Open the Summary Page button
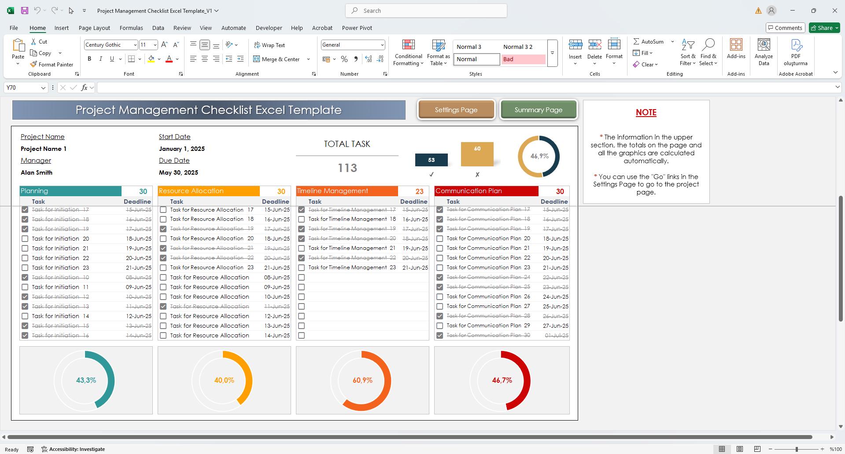This screenshot has width=845, height=454. pos(539,110)
